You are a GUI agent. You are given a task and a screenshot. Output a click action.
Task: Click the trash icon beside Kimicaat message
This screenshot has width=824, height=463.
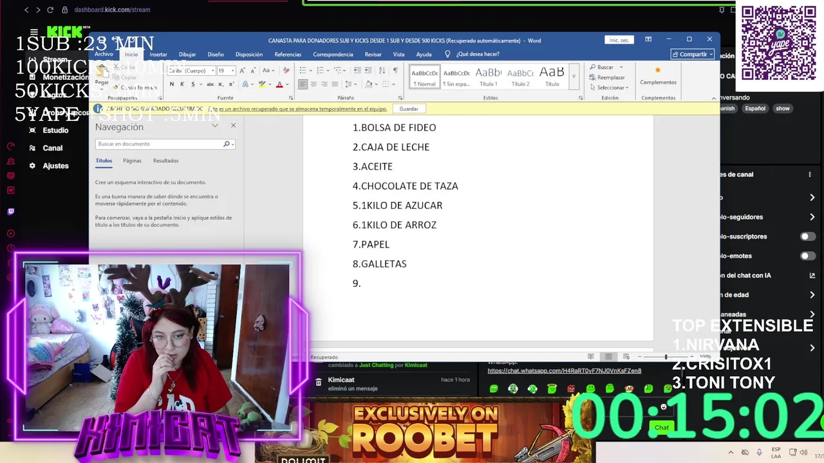(319, 382)
